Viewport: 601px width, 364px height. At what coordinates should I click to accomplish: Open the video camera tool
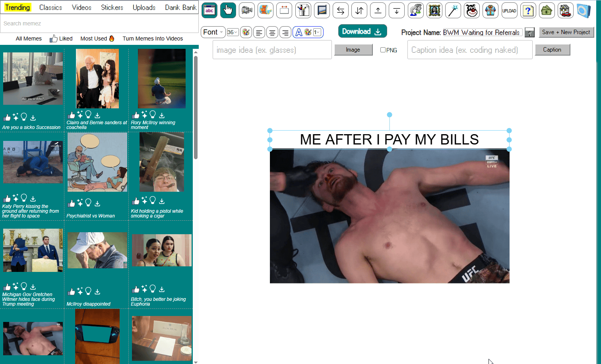tap(247, 10)
